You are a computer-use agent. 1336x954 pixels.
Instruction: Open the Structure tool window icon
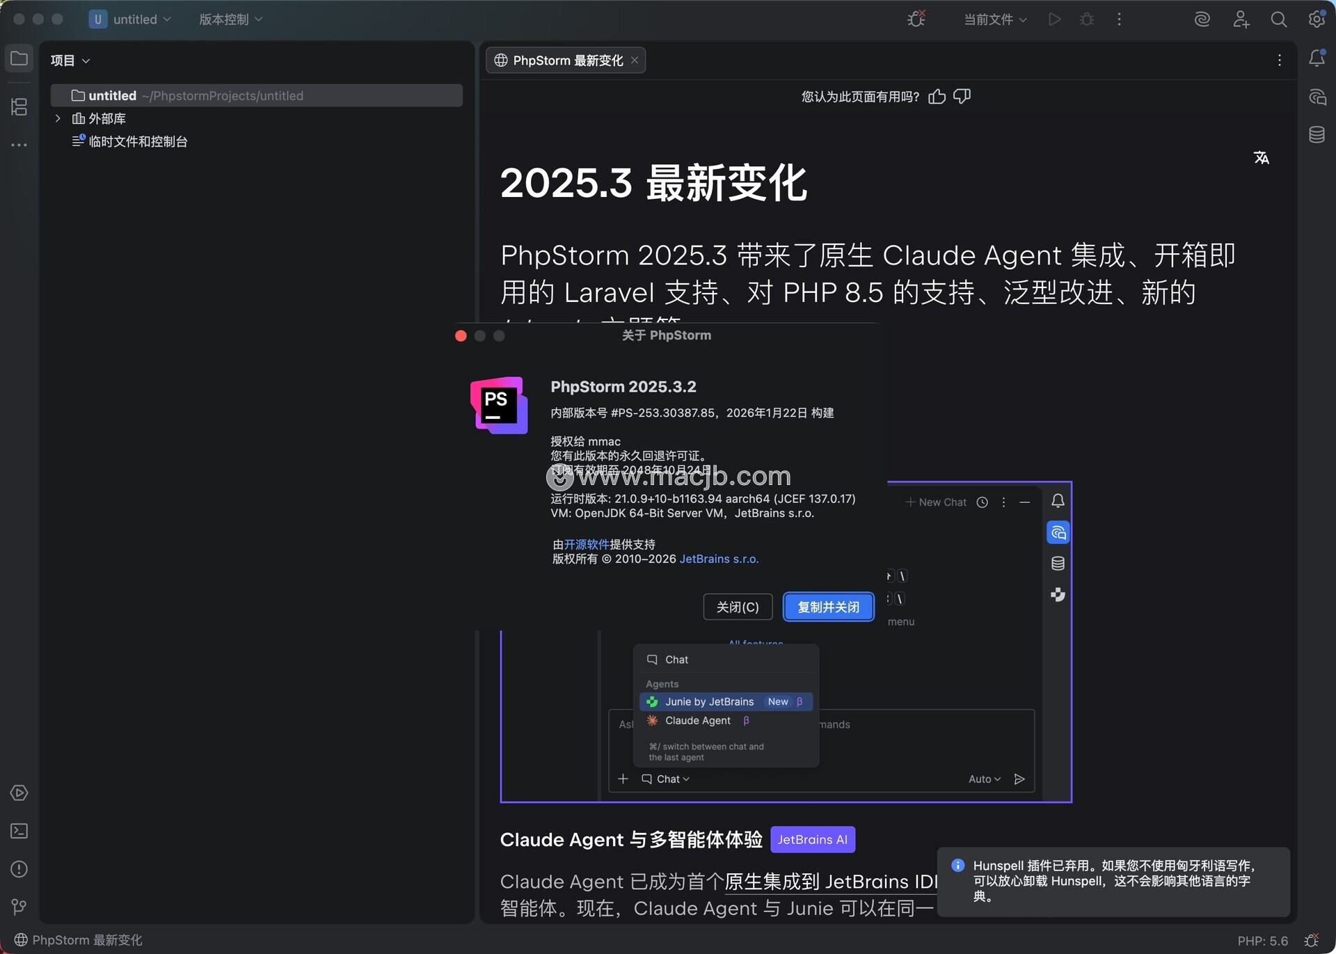(x=19, y=106)
